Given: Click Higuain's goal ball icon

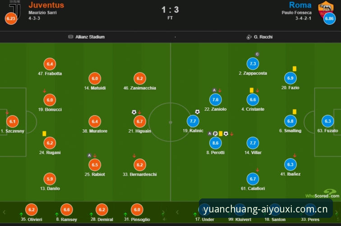Looking at the screenshot, I should click(134, 112).
